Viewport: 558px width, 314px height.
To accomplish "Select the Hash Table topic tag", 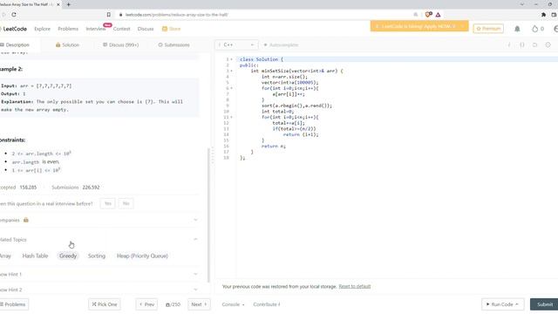I will [x=35, y=256].
